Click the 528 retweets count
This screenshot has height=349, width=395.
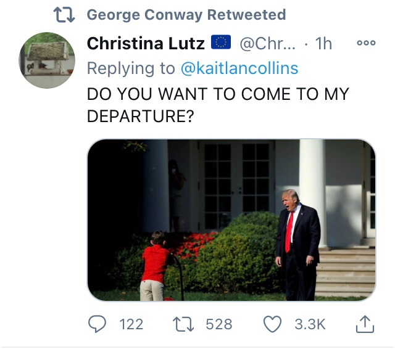click(x=218, y=324)
